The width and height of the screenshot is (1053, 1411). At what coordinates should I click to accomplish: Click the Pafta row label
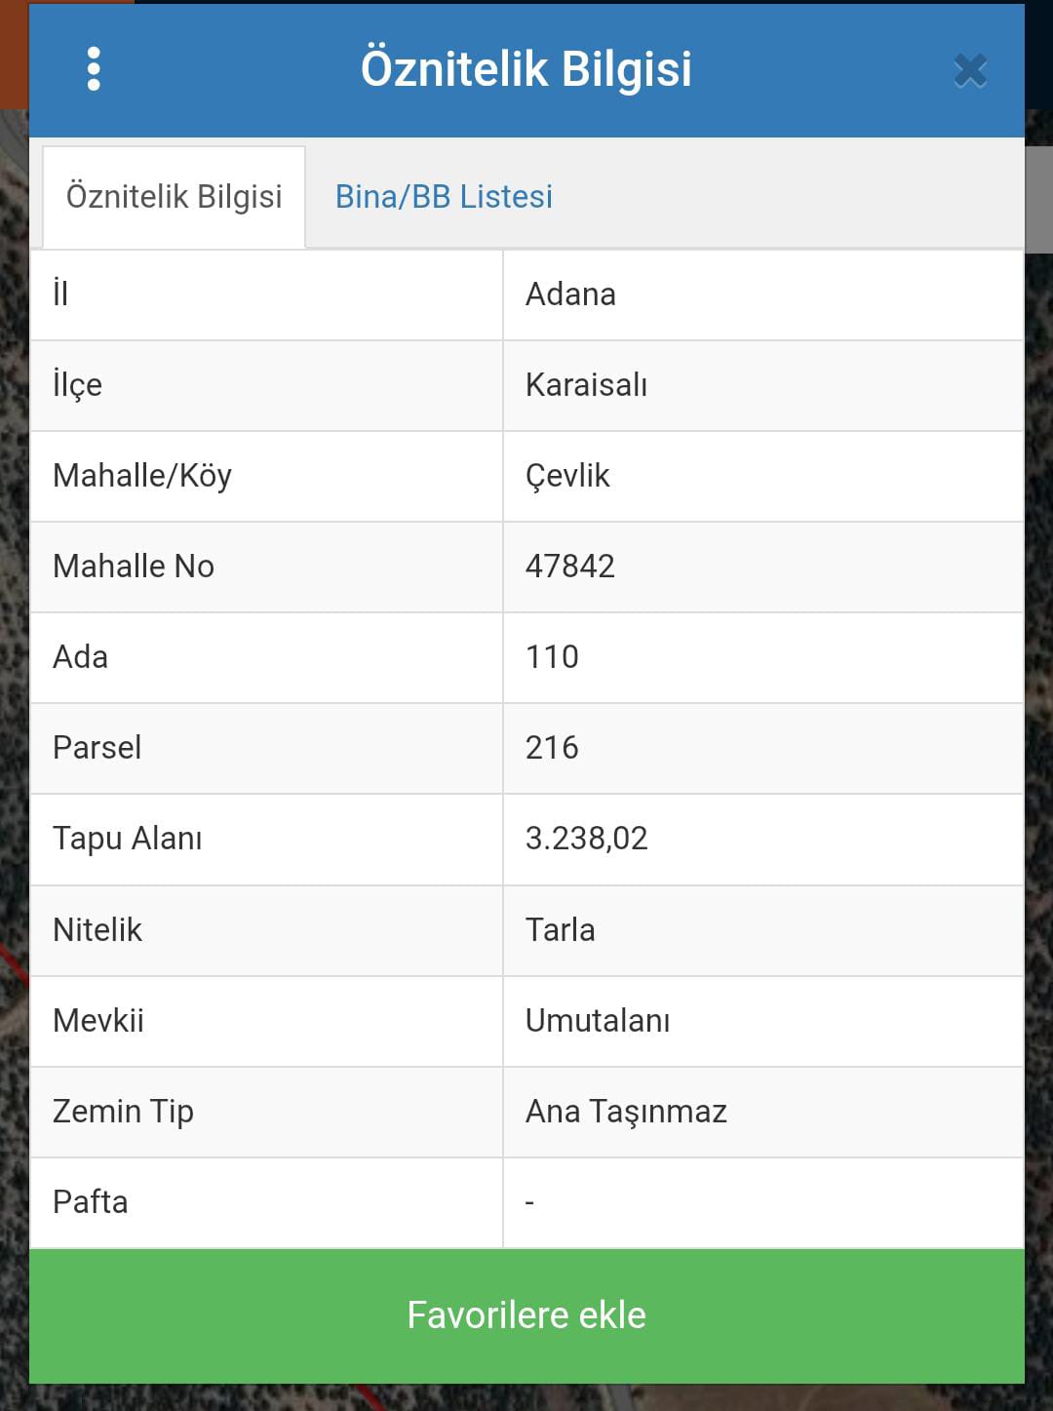[91, 1202]
